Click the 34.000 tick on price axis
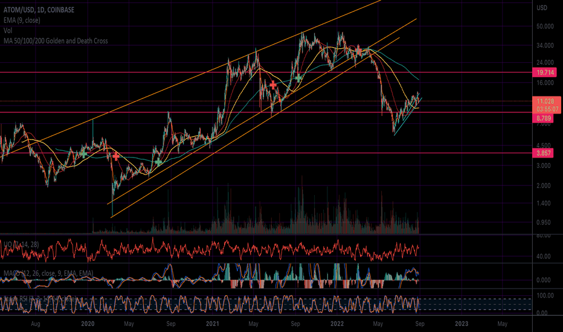 click(545, 45)
